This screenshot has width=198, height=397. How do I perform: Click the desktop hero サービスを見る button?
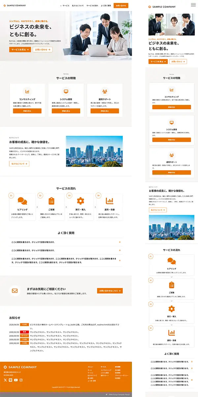click(x=20, y=50)
